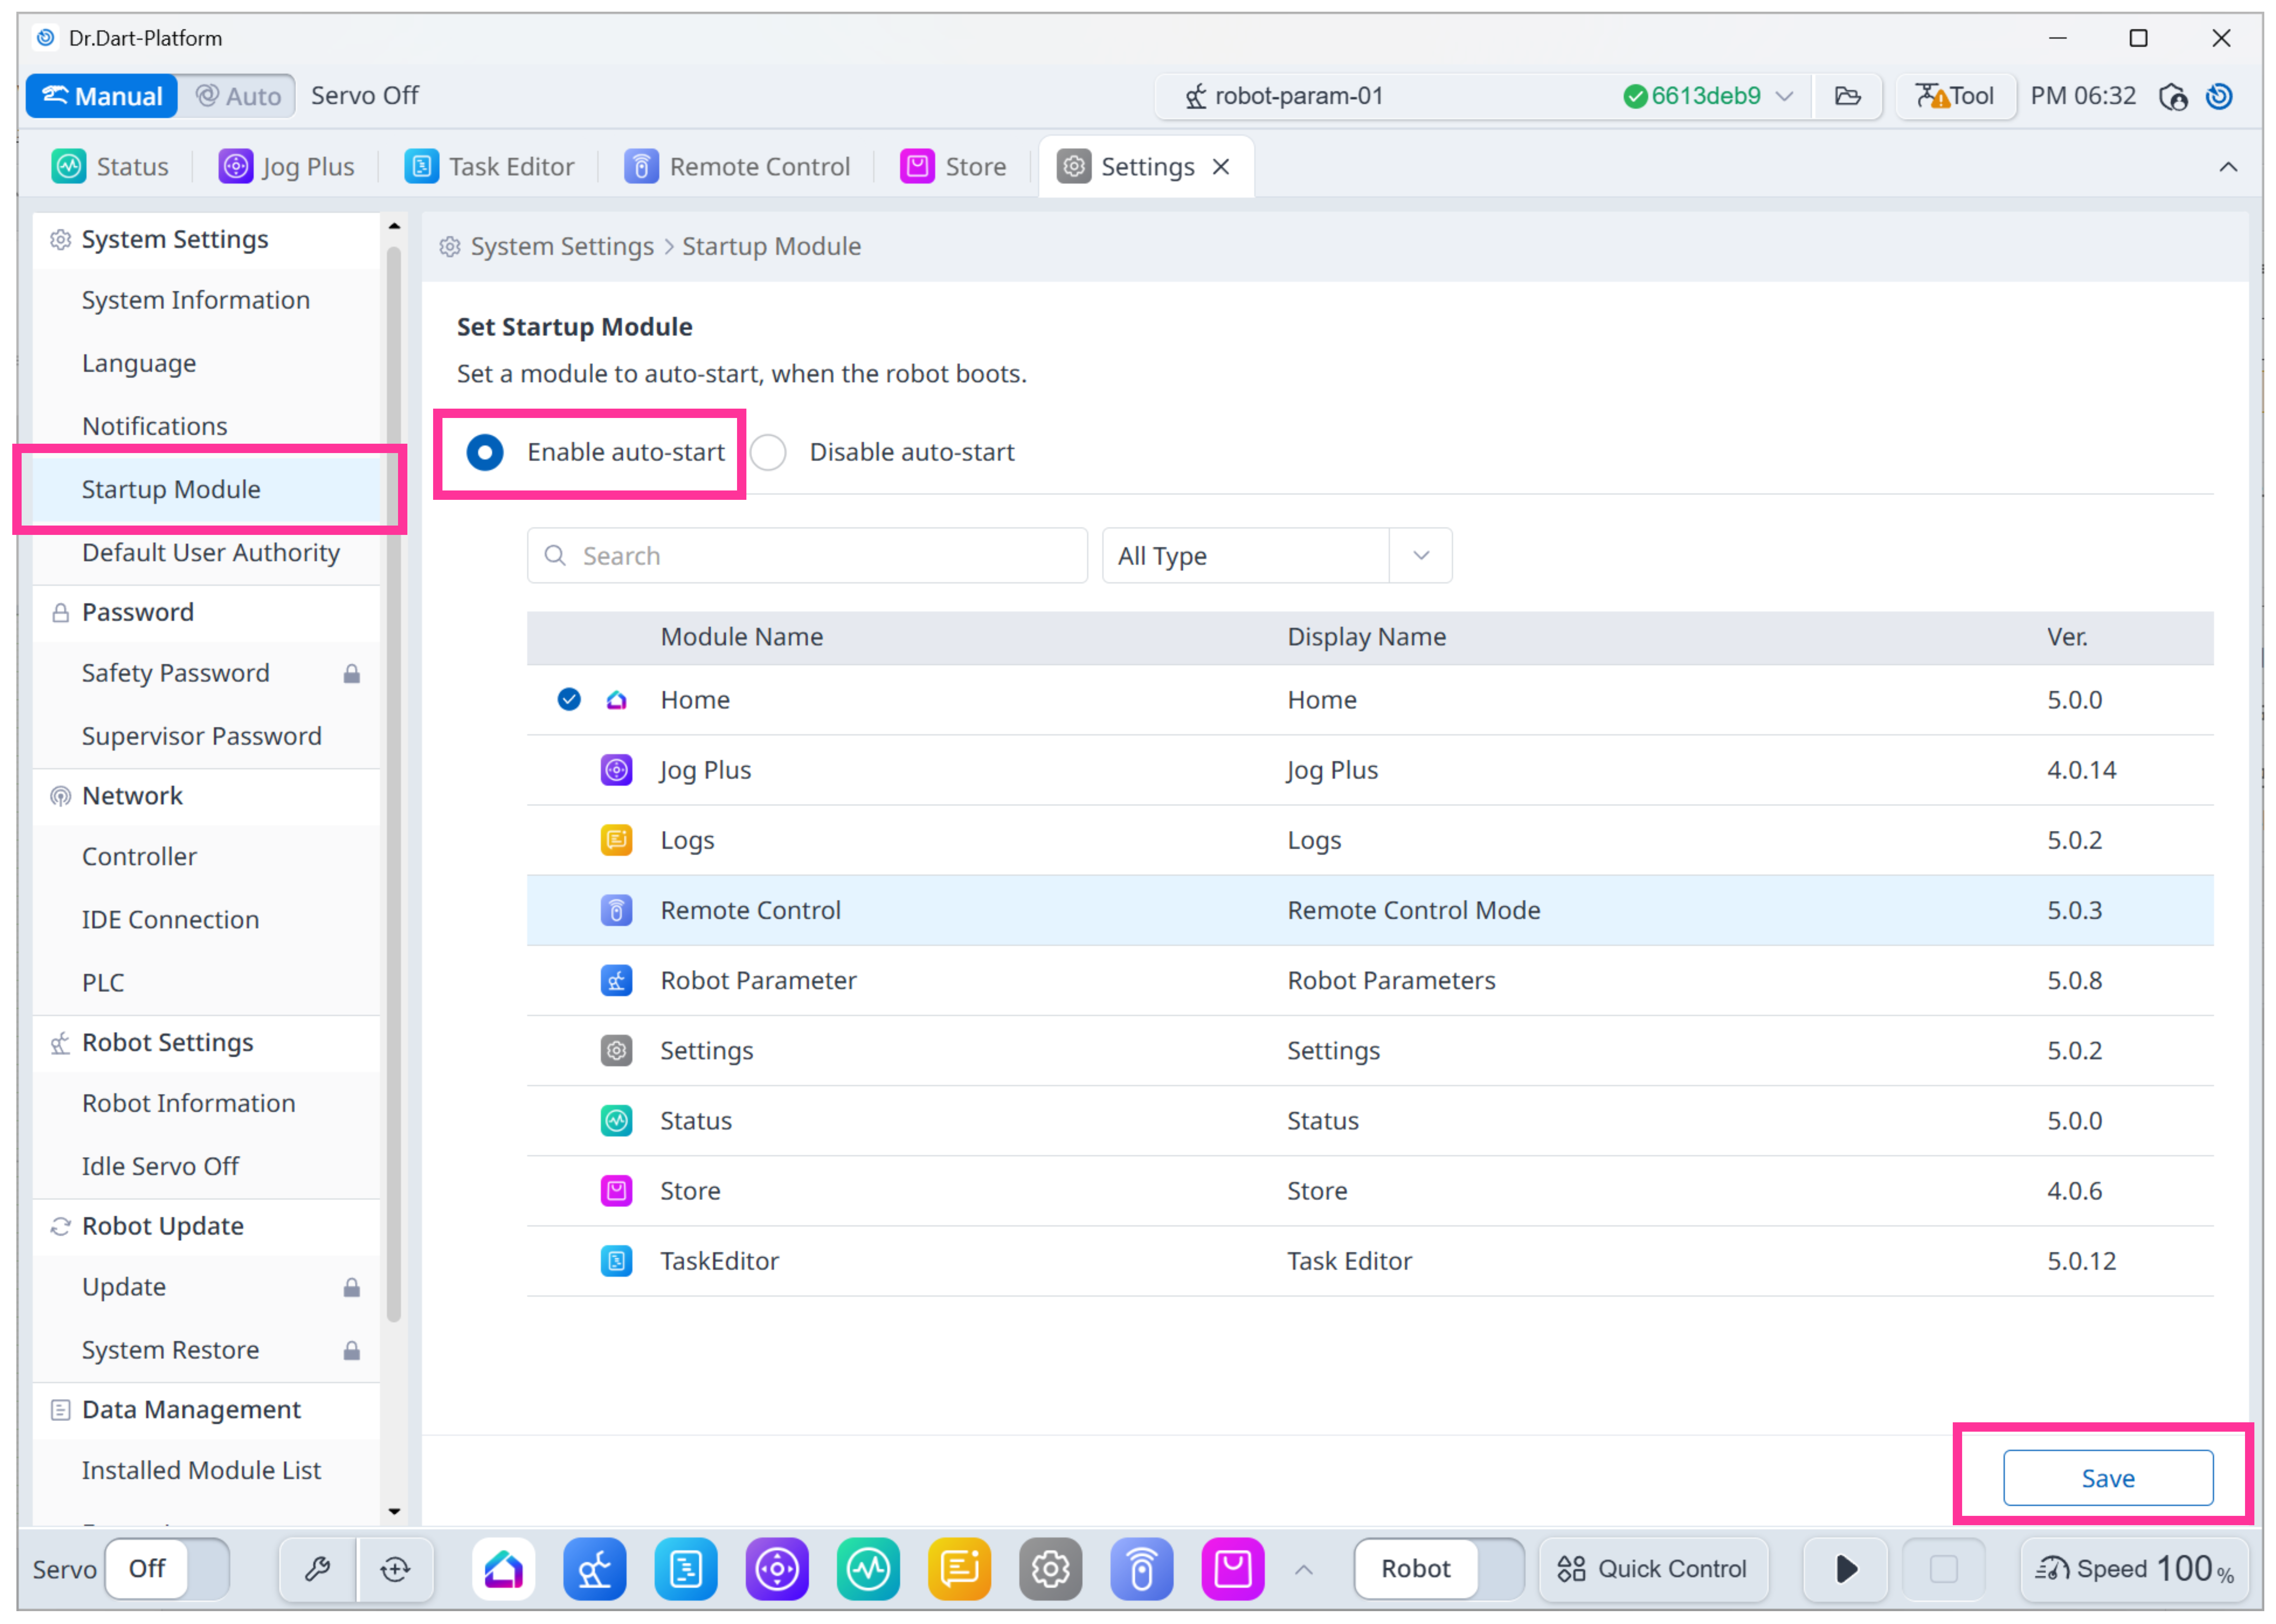Toggle the Servo Off switch
The width and height of the screenshot is (2276, 1624).
pyautogui.click(x=167, y=1568)
